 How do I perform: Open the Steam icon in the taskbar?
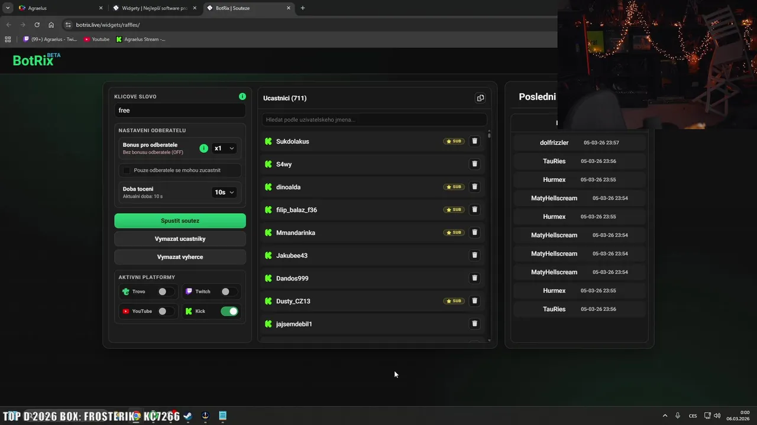(x=187, y=416)
